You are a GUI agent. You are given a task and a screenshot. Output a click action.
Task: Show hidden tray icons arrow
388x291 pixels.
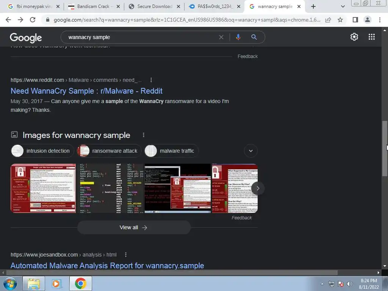322,284
